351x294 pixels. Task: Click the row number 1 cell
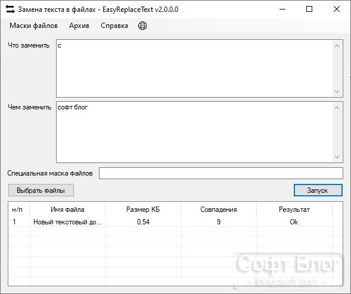pos(14,222)
